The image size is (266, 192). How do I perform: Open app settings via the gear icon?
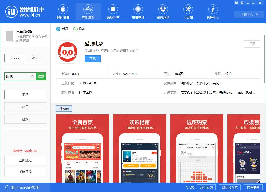(x=242, y=3)
